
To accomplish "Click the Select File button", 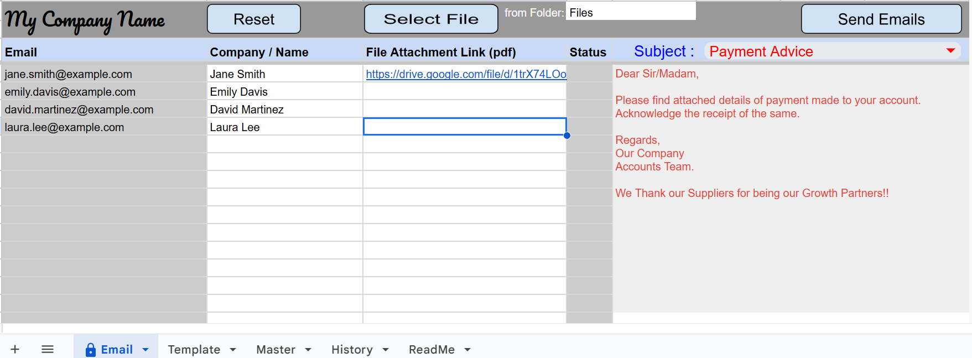I will [x=431, y=19].
